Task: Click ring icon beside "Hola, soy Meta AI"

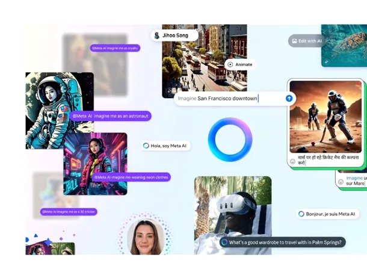Action: [x=146, y=146]
